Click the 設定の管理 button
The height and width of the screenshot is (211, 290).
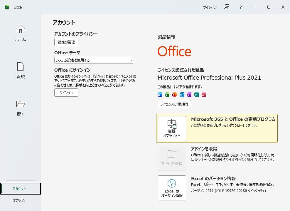click(x=66, y=42)
